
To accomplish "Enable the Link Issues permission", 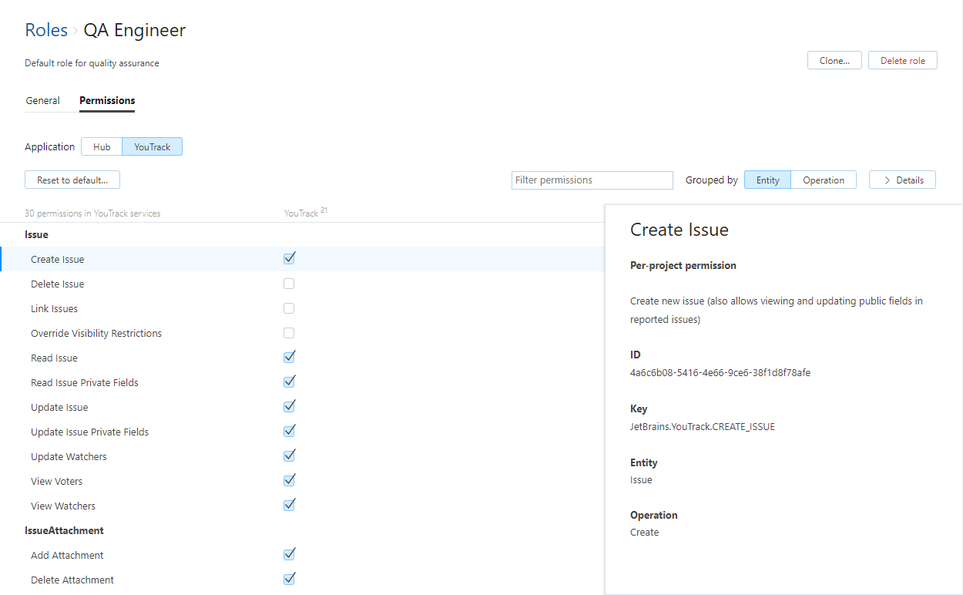I will [289, 308].
